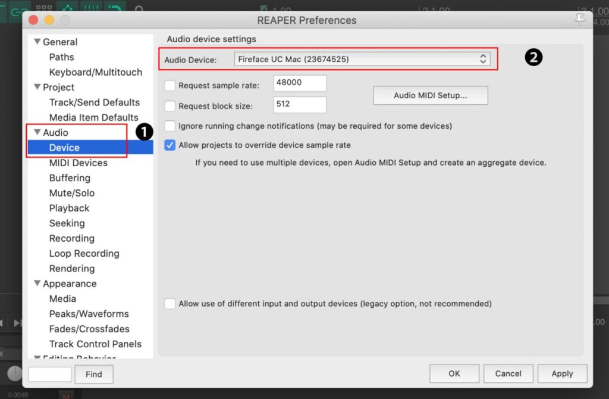The height and width of the screenshot is (399, 609).
Task: Collapse the Appearance section triangle
Action: [37, 283]
